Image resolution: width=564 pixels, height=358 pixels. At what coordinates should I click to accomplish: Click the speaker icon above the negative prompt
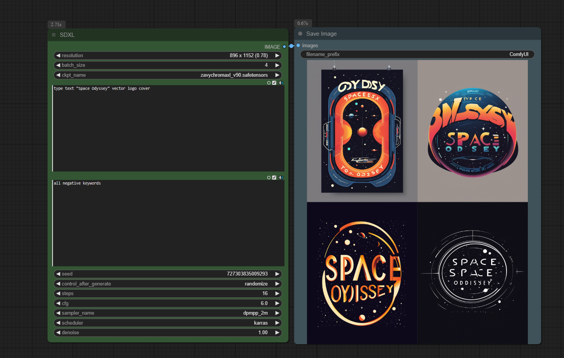pyautogui.click(x=281, y=178)
